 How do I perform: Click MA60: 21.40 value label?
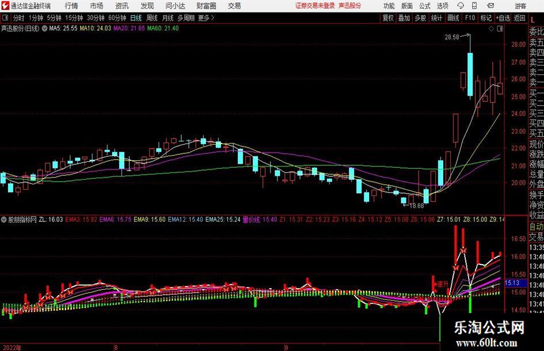tap(163, 28)
